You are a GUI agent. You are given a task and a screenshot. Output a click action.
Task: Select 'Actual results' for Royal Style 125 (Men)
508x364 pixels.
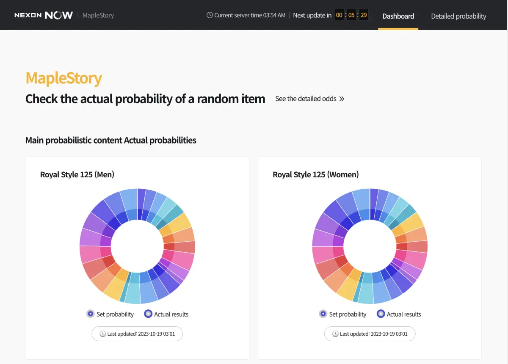pyautogui.click(x=148, y=314)
